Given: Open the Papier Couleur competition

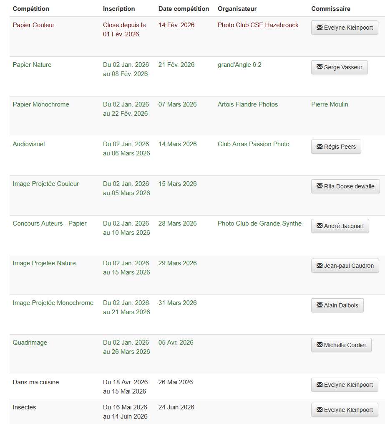Looking at the screenshot, I should [33, 25].
